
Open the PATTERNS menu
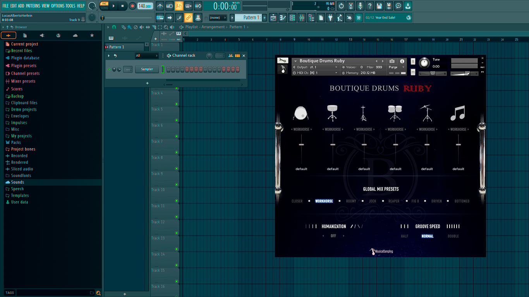33,6
